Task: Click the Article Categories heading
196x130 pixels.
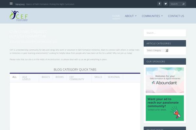Action: point(159,44)
